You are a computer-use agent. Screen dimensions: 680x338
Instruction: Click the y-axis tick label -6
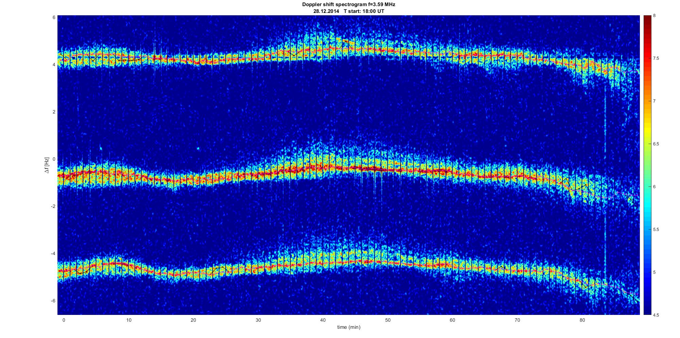(53, 301)
